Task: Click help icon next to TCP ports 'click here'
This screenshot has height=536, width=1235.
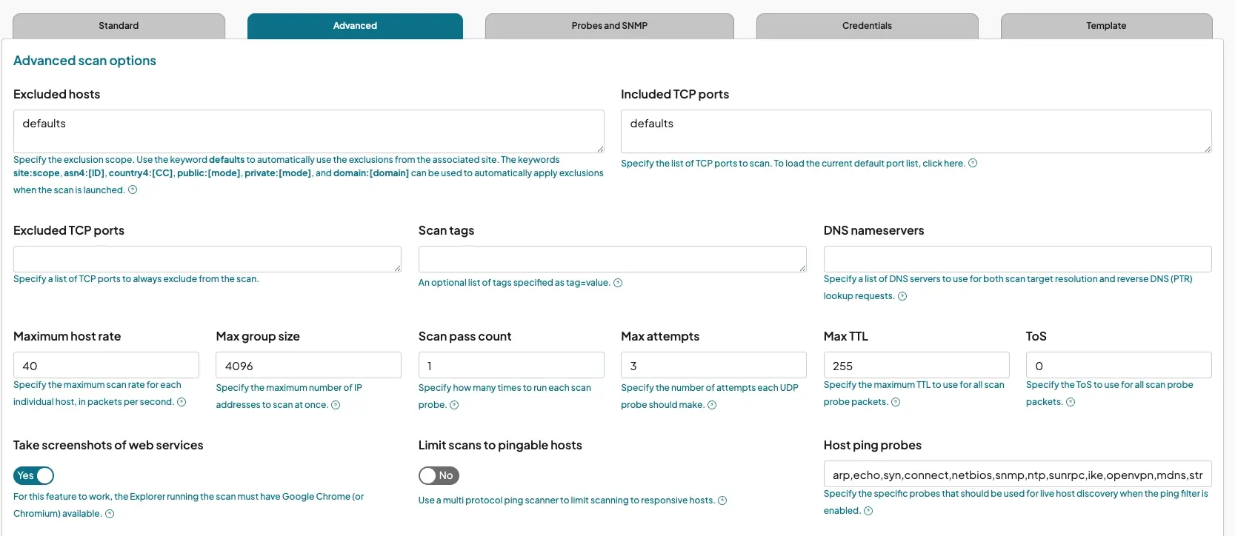Action: click(x=973, y=164)
